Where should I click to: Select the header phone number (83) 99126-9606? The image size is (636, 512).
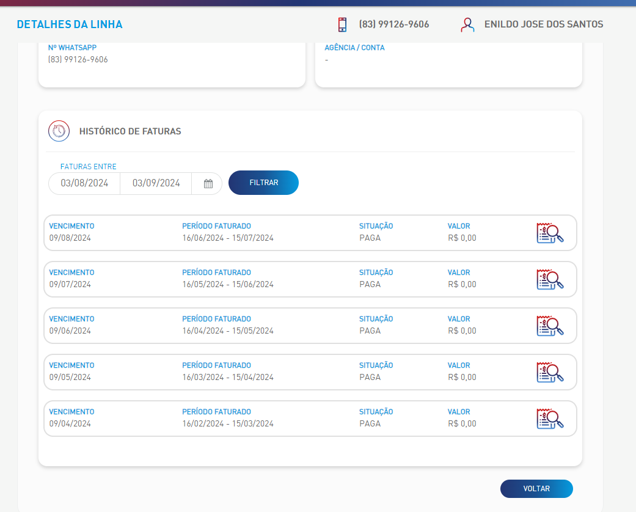point(394,24)
